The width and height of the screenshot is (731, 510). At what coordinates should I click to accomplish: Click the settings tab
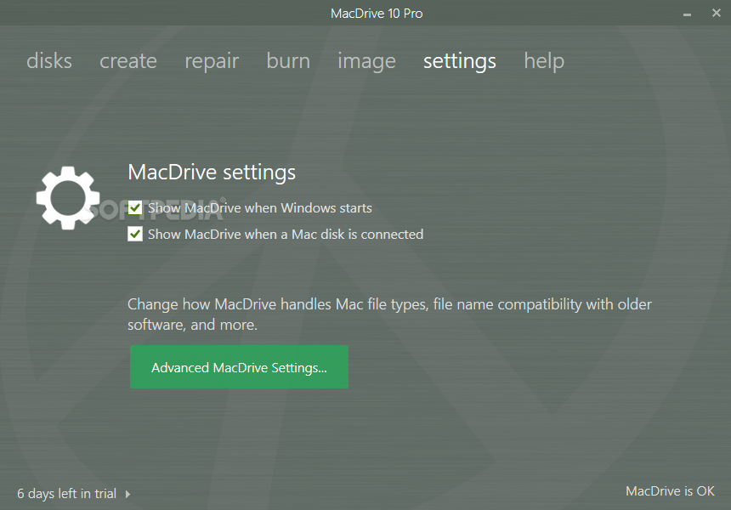click(460, 62)
